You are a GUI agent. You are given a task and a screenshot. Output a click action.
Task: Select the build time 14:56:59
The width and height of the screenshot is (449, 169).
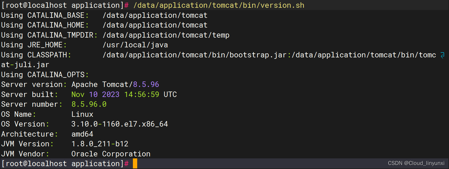(142, 94)
